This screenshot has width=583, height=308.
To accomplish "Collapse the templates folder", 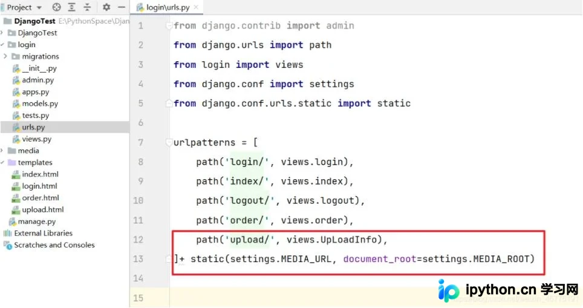I will (2, 163).
